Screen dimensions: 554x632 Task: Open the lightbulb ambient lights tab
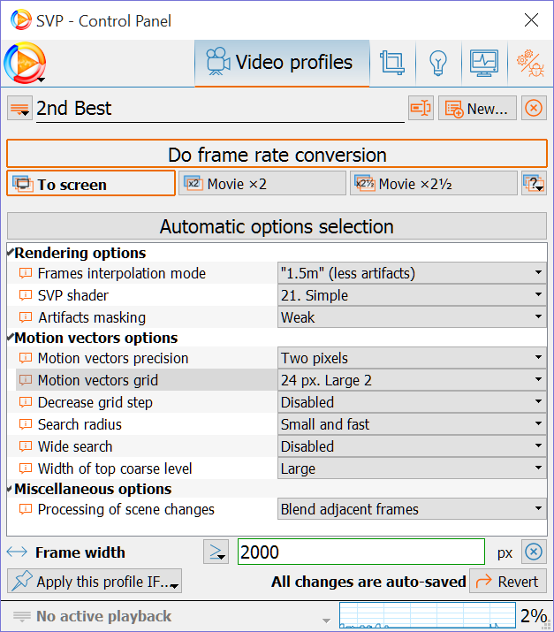click(x=437, y=63)
